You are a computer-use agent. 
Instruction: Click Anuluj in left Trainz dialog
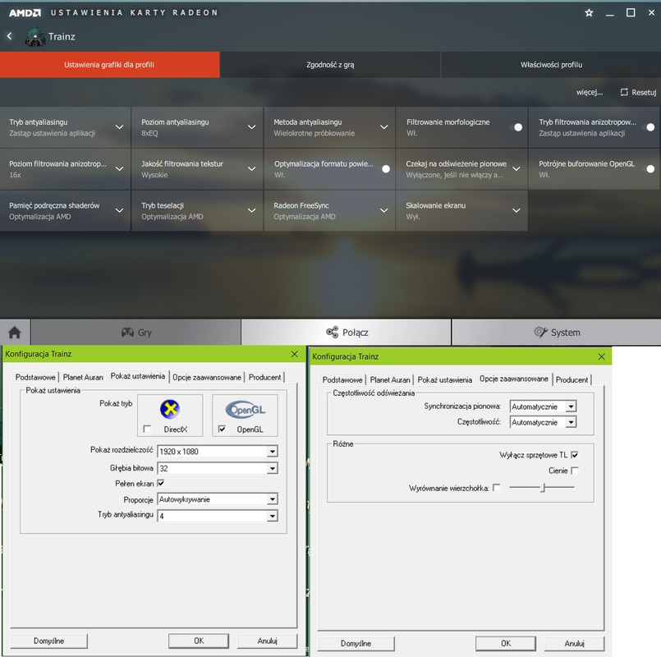tap(267, 641)
